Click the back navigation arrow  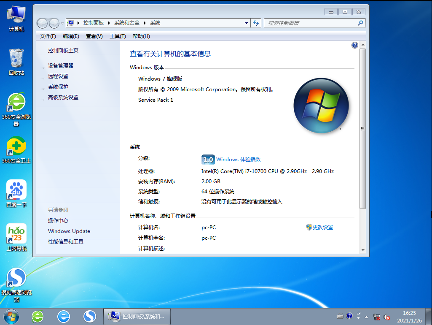pos(42,23)
